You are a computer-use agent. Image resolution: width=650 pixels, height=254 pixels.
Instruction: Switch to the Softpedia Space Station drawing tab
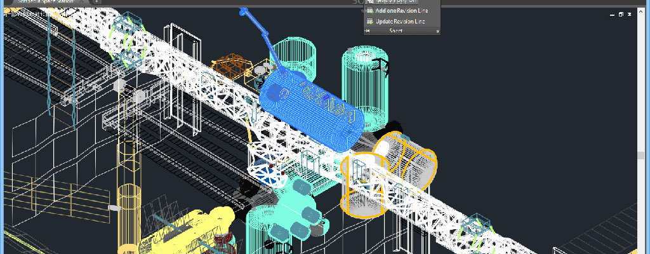click(x=46, y=2)
